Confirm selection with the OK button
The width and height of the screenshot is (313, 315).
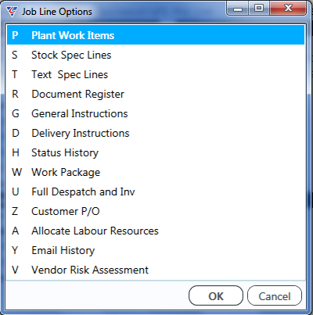pos(216,295)
